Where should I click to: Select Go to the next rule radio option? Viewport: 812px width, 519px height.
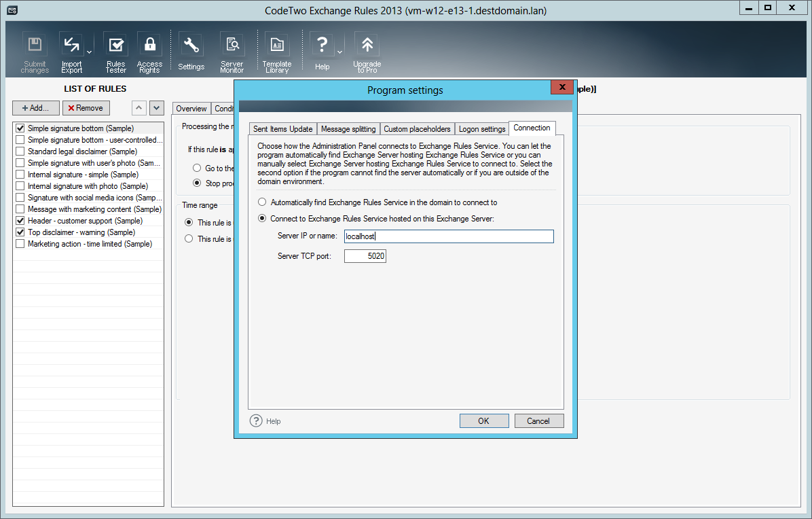tap(197, 168)
